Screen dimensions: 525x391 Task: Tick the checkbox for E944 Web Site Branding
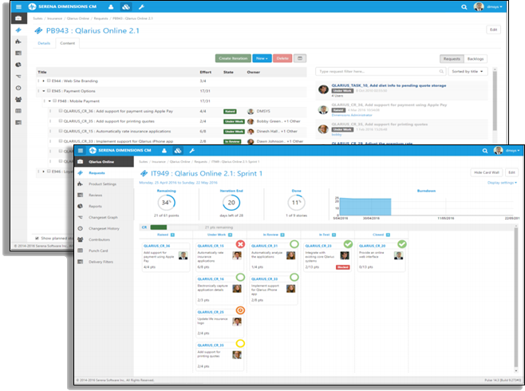click(x=49, y=81)
